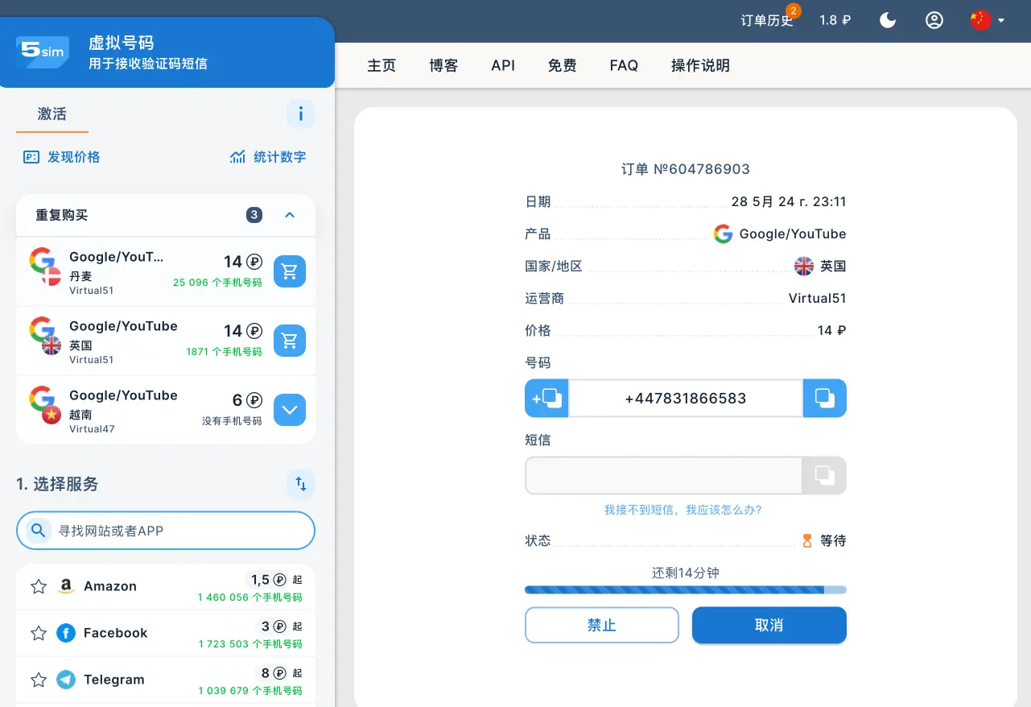The width and height of the screenshot is (1031, 707).
Task: Click the 重复购买 count badge 3
Action: click(254, 215)
